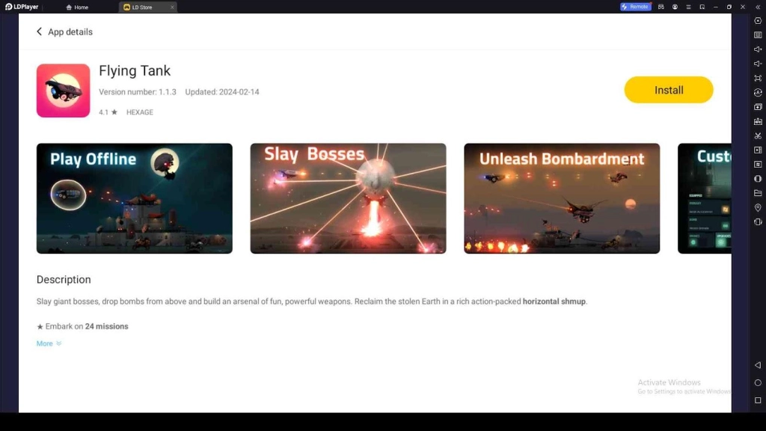Switch to the Home tab
This screenshot has height=431, width=766.
click(77, 7)
